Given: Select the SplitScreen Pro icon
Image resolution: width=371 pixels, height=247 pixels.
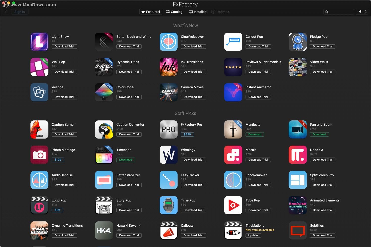Looking at the screenshot, I should [298, 180].
